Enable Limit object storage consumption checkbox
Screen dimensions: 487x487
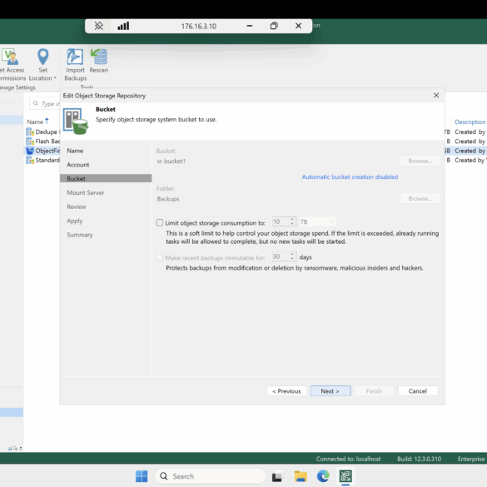160,223
